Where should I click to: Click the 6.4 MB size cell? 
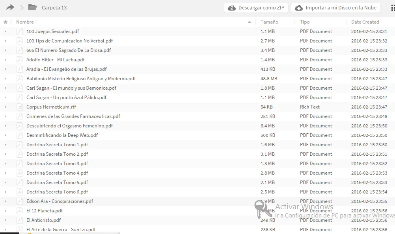point(268,126)
